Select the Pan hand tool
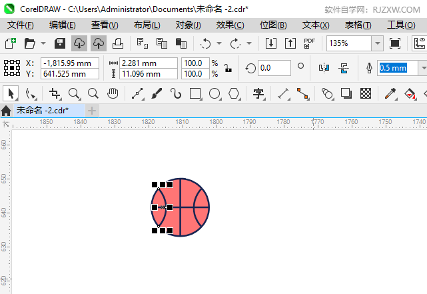 pos(113,93)
